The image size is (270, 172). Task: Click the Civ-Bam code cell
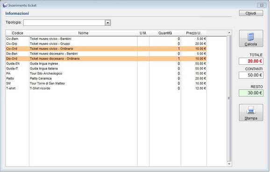(17, 39)
